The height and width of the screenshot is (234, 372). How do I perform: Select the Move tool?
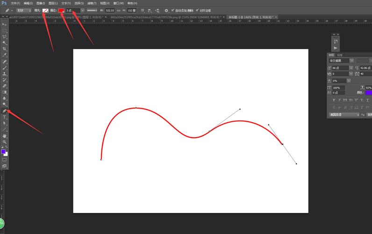(x=4, y=24)
